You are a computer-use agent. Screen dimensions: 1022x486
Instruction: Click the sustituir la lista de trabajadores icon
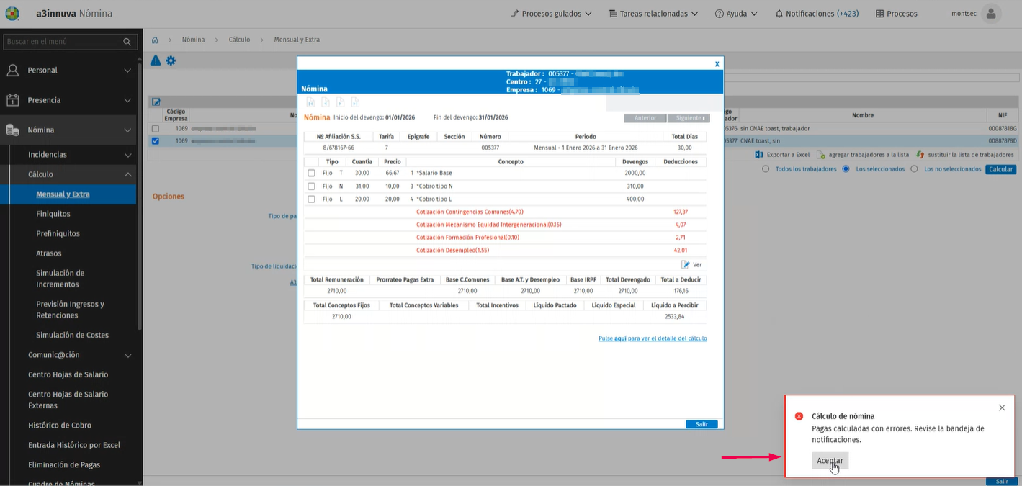[920, 155]
